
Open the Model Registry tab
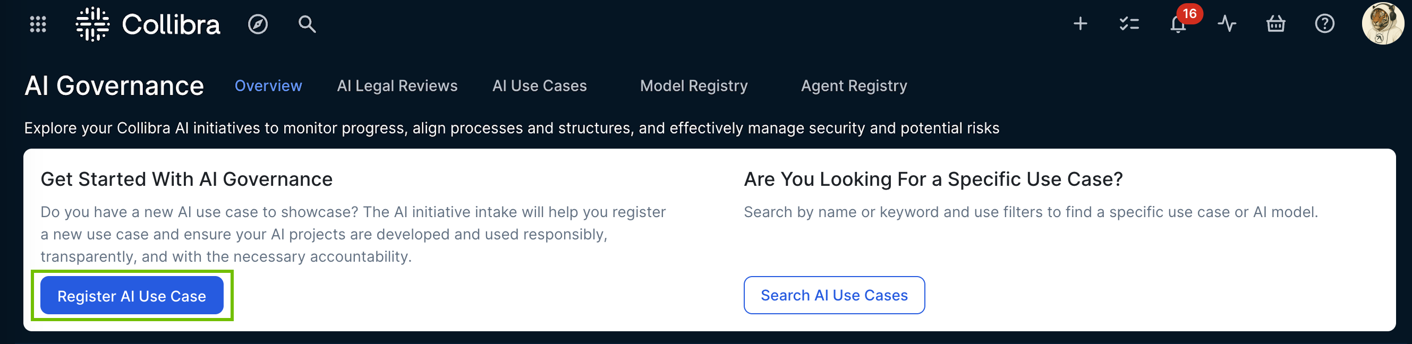tap(693, 86)
